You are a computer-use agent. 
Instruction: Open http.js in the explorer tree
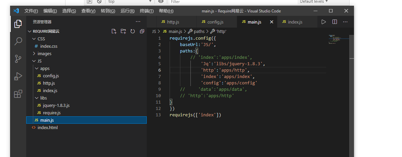[86, 83]
